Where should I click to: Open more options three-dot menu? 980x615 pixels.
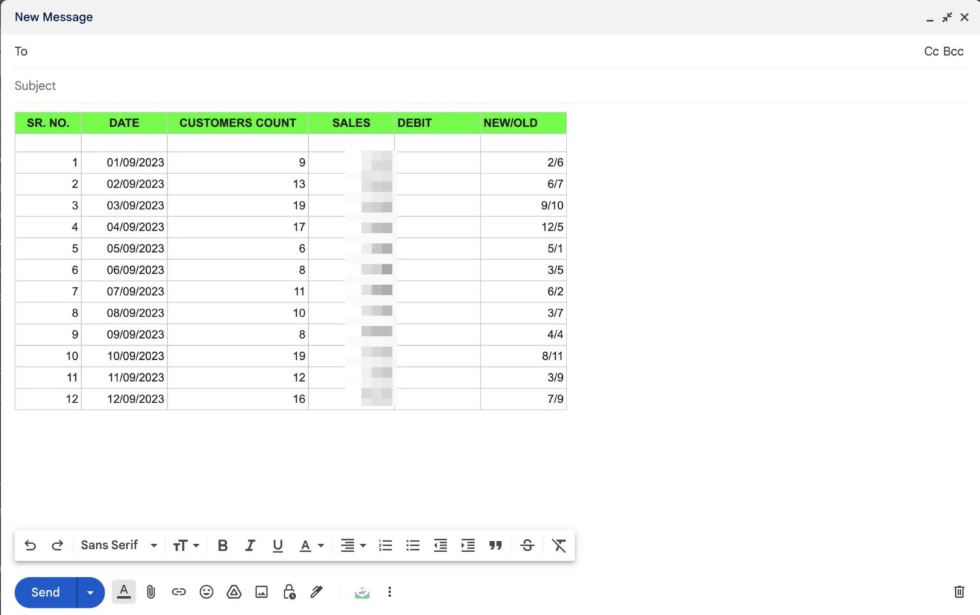point(389,592)
